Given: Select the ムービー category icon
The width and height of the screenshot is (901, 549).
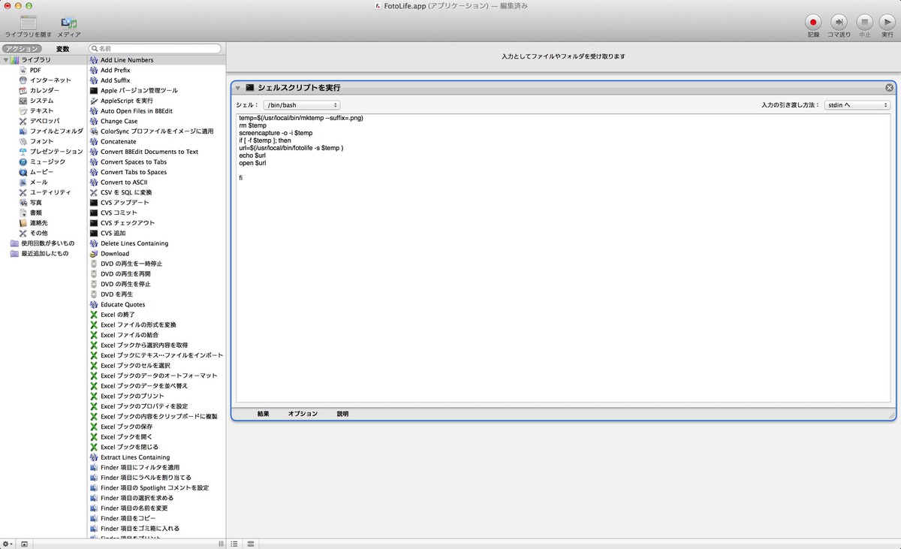Looking at the screenshot, I should pyautogui.click(x=23, y=171).
